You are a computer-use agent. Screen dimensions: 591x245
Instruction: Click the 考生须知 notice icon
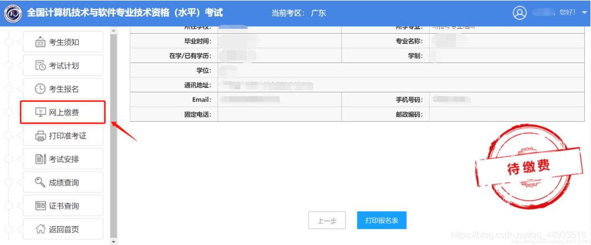(40, 42)
